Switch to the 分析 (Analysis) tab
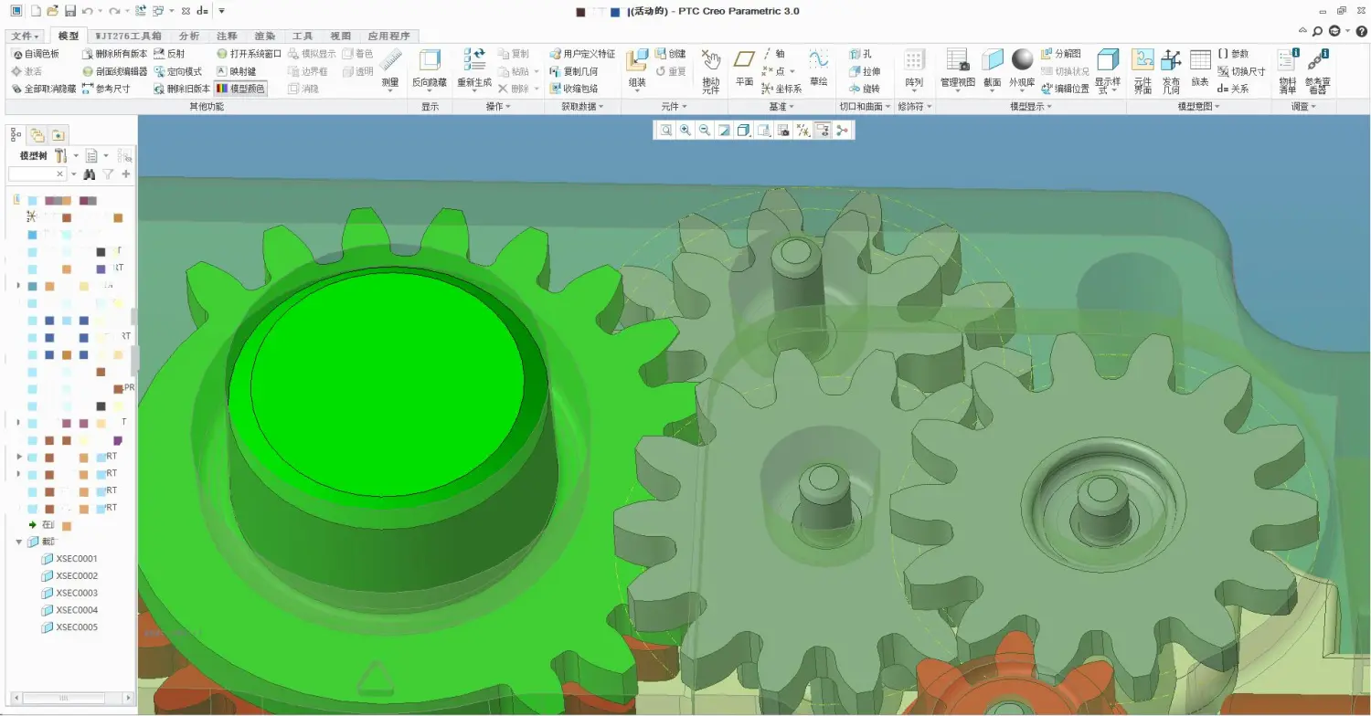1371x716 pixels. (x=189, y=37)
